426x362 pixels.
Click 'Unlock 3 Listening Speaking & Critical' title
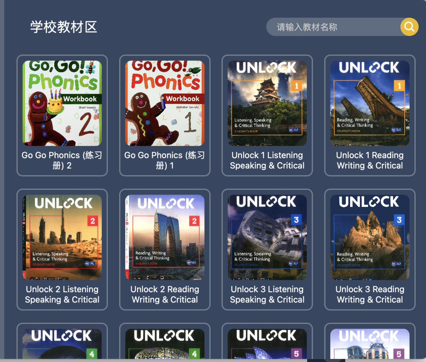coord(267,294)
